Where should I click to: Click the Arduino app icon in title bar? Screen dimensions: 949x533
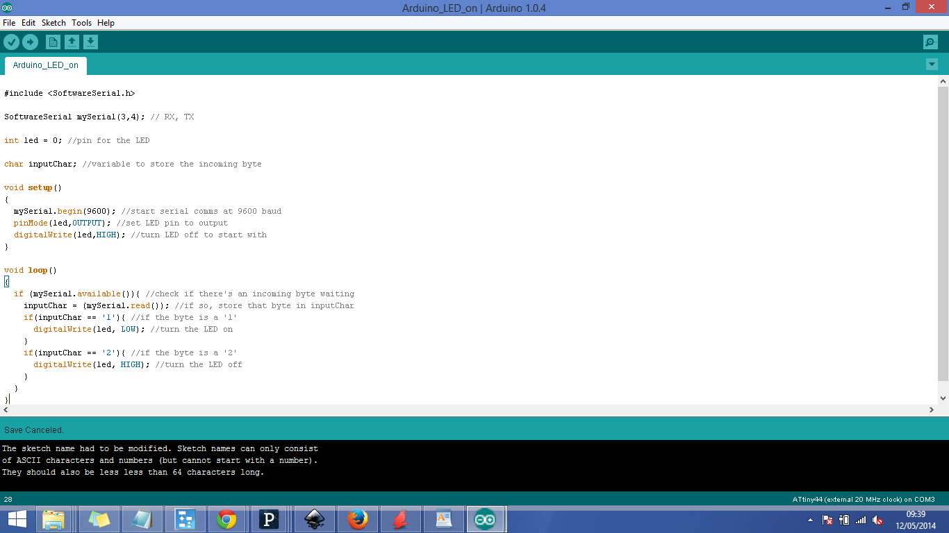[8, 8]
